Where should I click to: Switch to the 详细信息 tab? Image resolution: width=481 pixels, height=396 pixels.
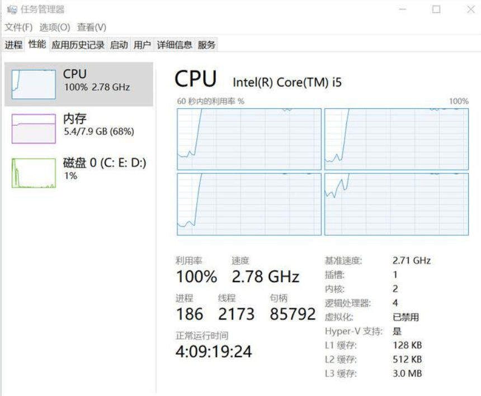(x=175, y=45)
